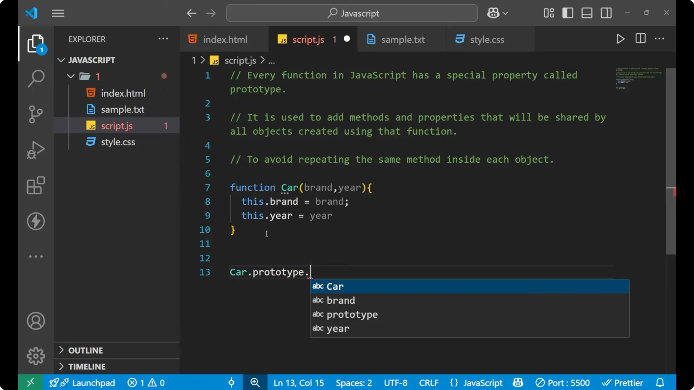The width and height of the screenshot is (694, 390).
Task: Open the Extensions view
Action: click(x=35, y=185)
